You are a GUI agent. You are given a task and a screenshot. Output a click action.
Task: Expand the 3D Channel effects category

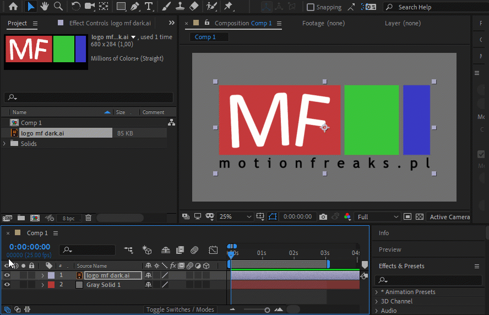click(x=377, y=301)
